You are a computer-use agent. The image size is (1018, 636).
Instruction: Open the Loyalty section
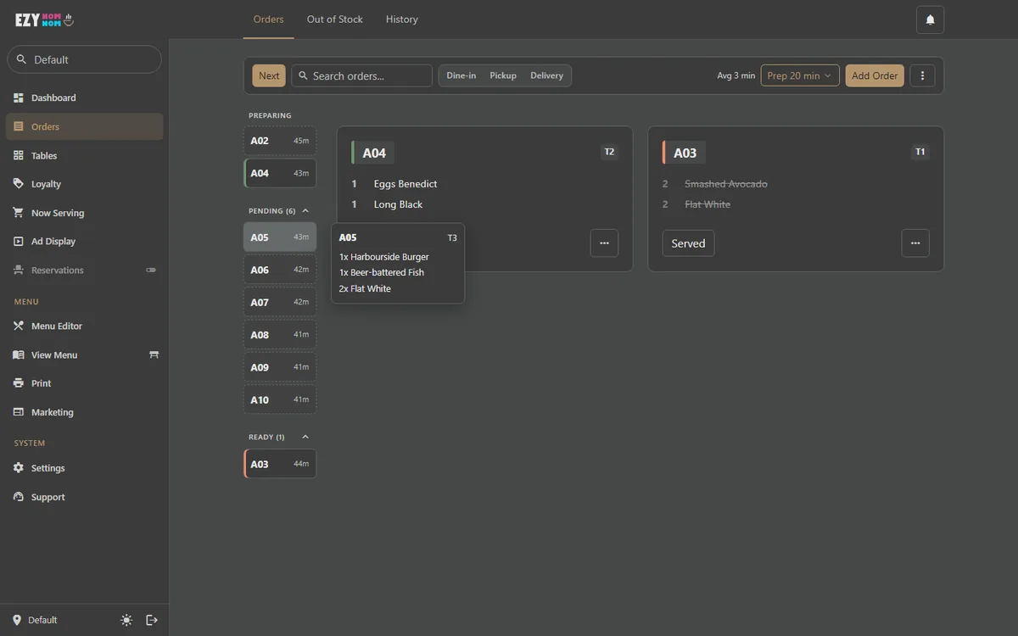(x=84, y=184)
